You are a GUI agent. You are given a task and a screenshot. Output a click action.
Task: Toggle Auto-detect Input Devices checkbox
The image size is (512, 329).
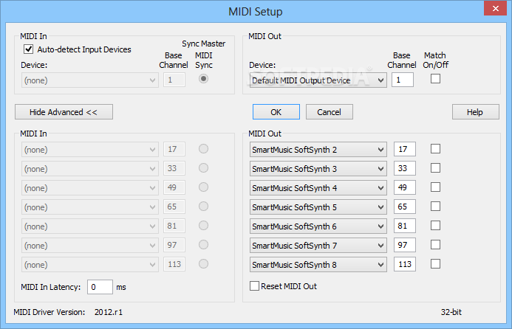[x=28, y=49]
